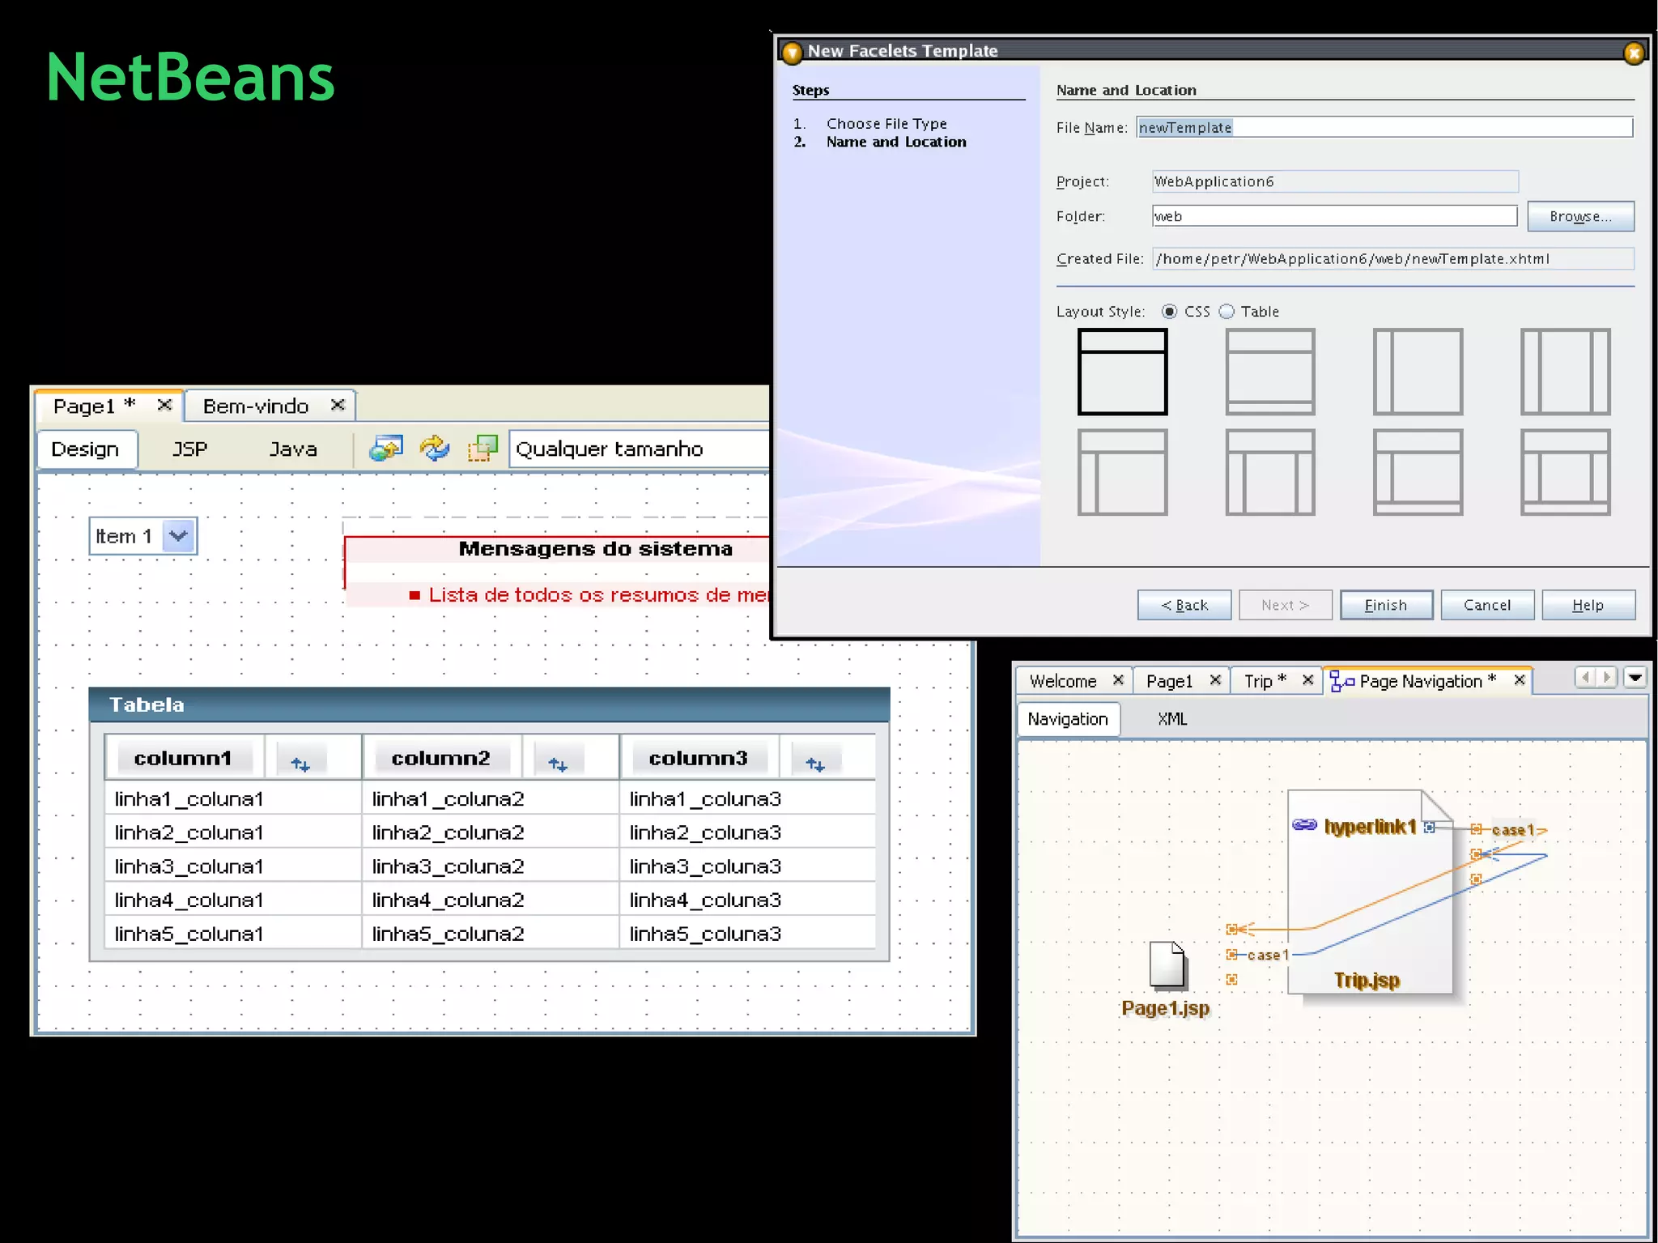Click sort icon next to column2
Image resolution: width=1658 pixels, height=1243 pixels.
(558, 764)
